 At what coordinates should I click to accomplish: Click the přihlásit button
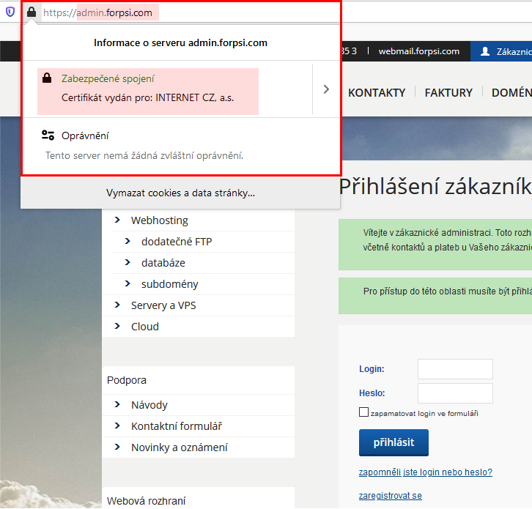tap(394, 442)
